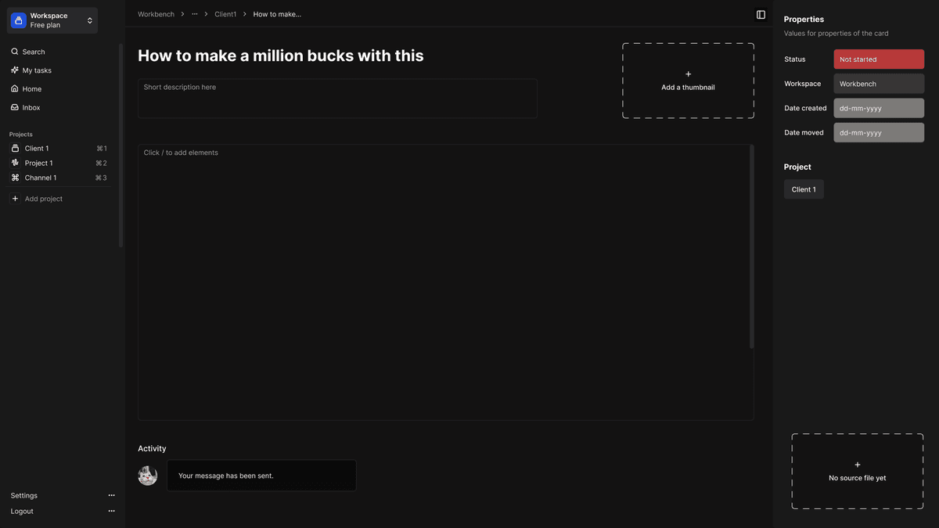Click the Add project plus icon
This screenshot has width=939, height=528.
click(15, 199)
